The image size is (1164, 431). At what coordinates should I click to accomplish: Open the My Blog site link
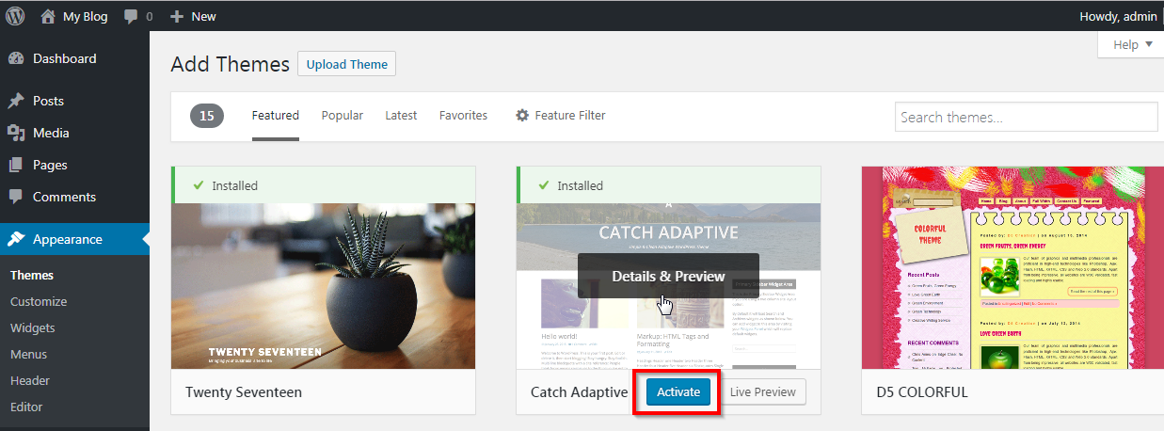point(85,16)
